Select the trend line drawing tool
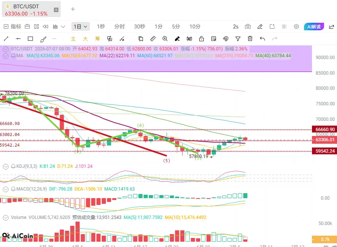Screen dimensions: 337x247 (x=6, y=39)
